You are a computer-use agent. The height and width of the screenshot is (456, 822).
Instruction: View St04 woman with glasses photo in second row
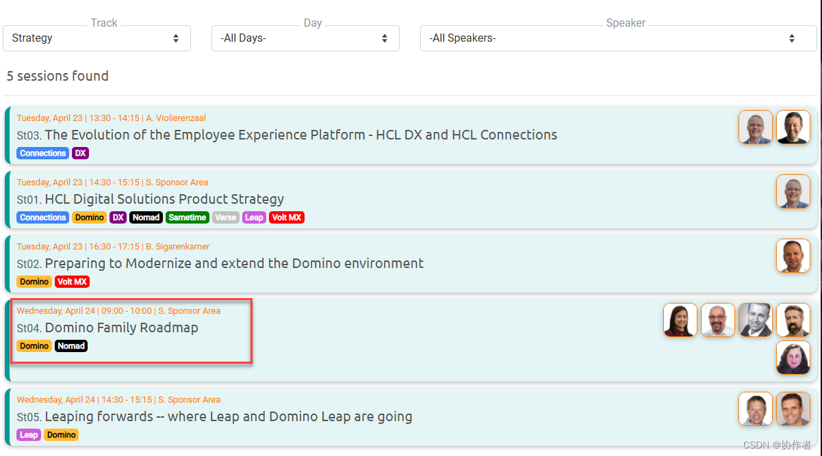pyautogui.click(x=793, y=358)
